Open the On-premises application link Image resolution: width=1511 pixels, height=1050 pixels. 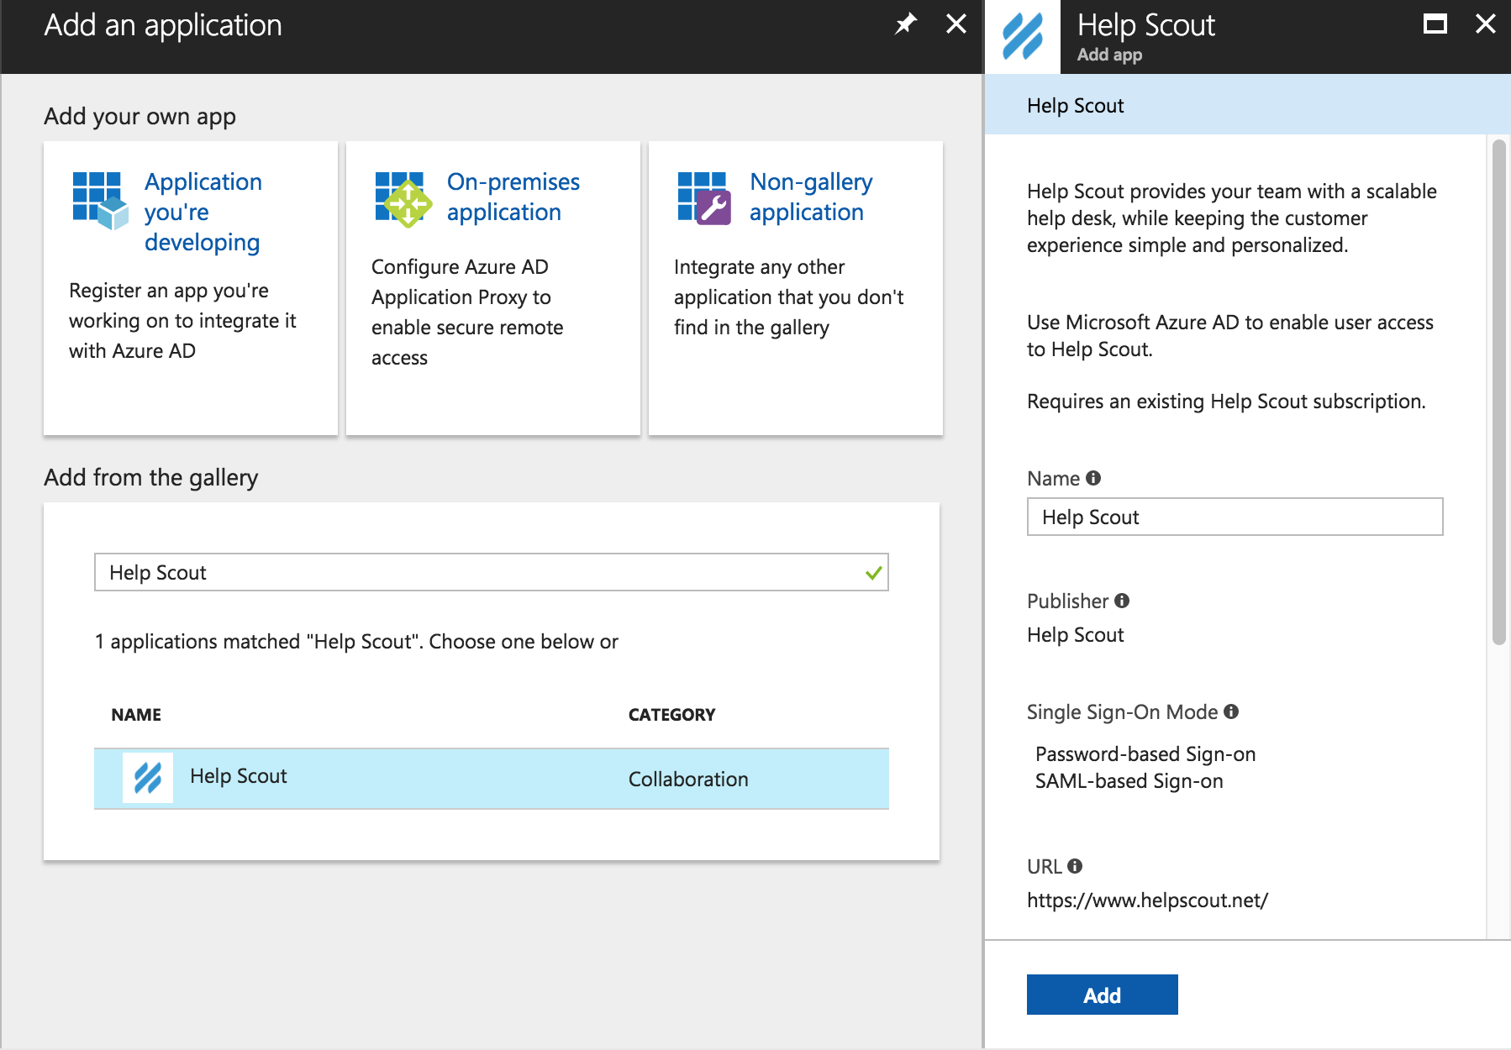tap(513, 197)
